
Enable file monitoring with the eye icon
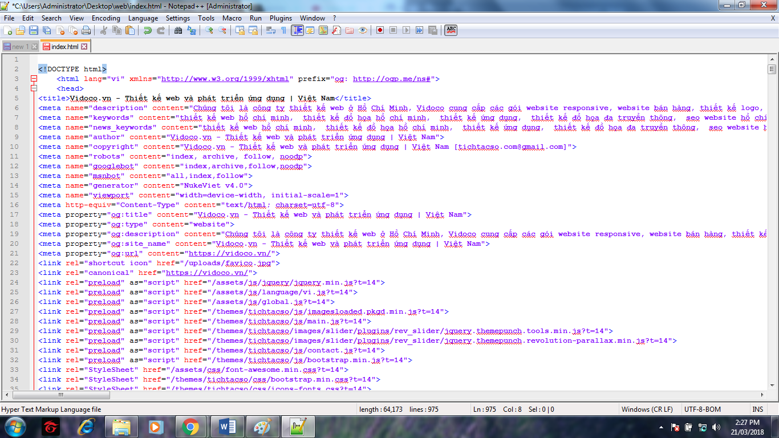click(363, 30)
